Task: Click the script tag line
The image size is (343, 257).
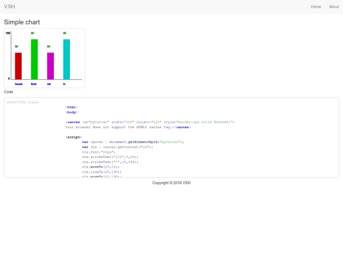Action: [x=74, y=137]
